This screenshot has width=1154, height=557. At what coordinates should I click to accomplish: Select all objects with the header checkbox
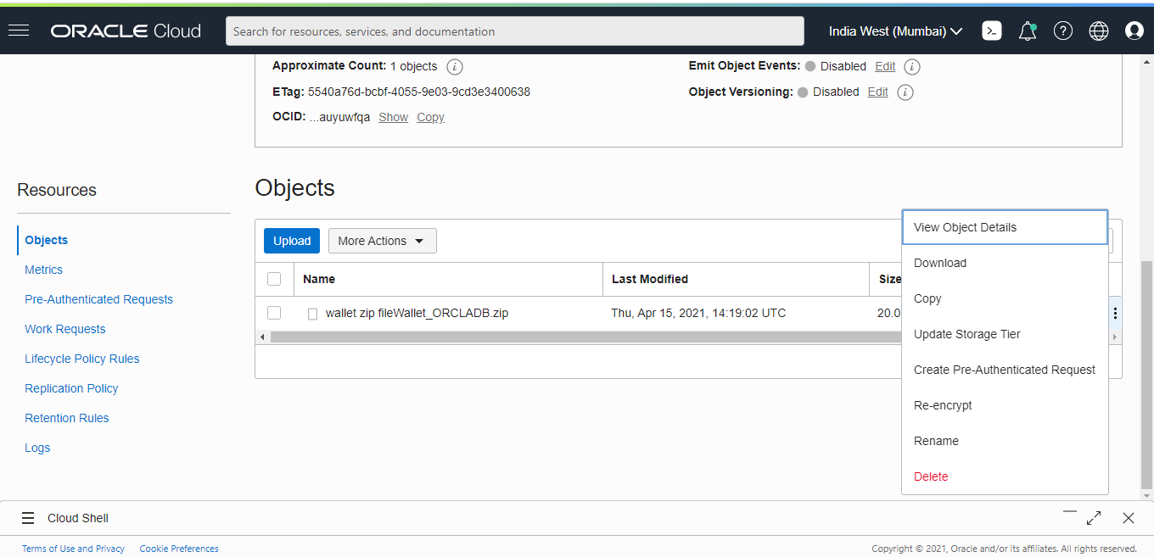(x=274, y=279)
